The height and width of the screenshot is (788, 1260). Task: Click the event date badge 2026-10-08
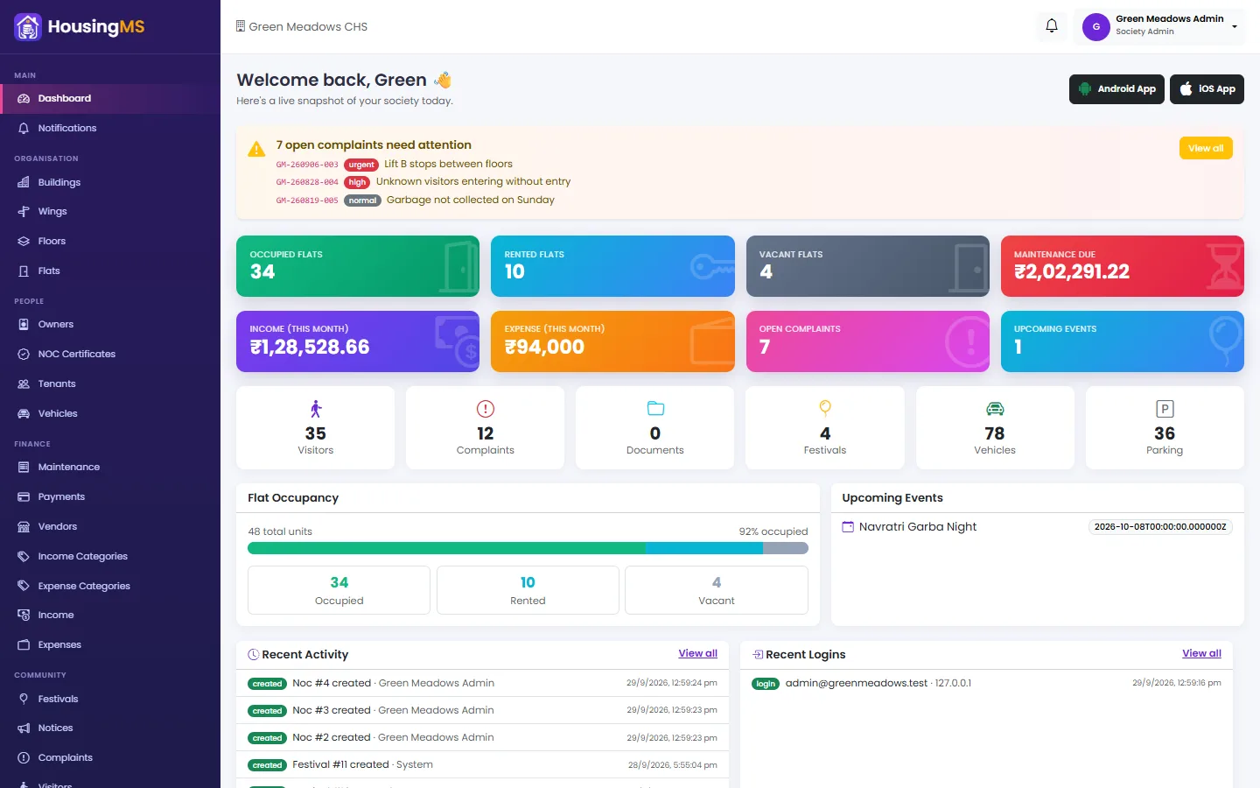click(x=1160, y=527)
